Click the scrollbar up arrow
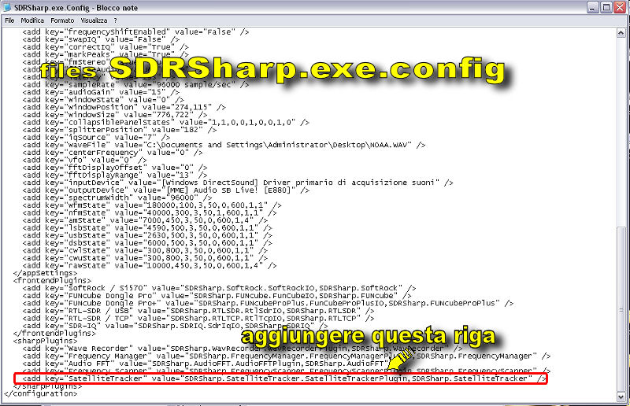This screenshot has width=630, height=406. (x=621, y=33)
